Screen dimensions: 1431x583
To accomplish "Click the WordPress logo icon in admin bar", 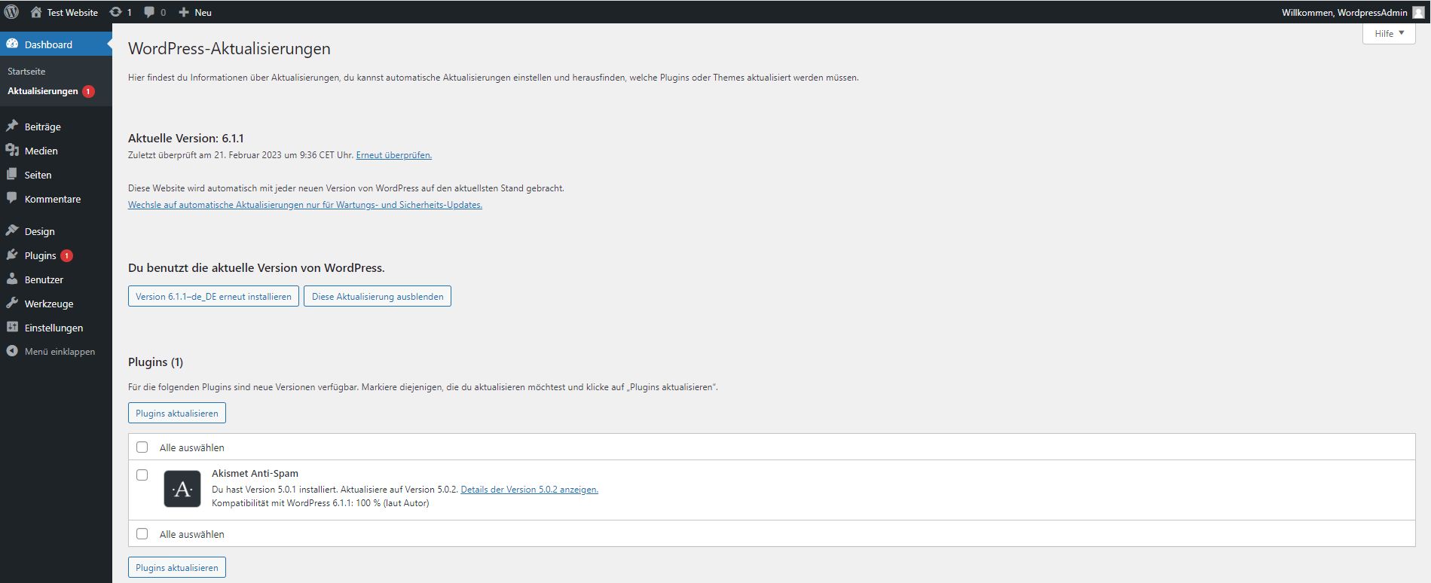I will (x=11, y=12).
